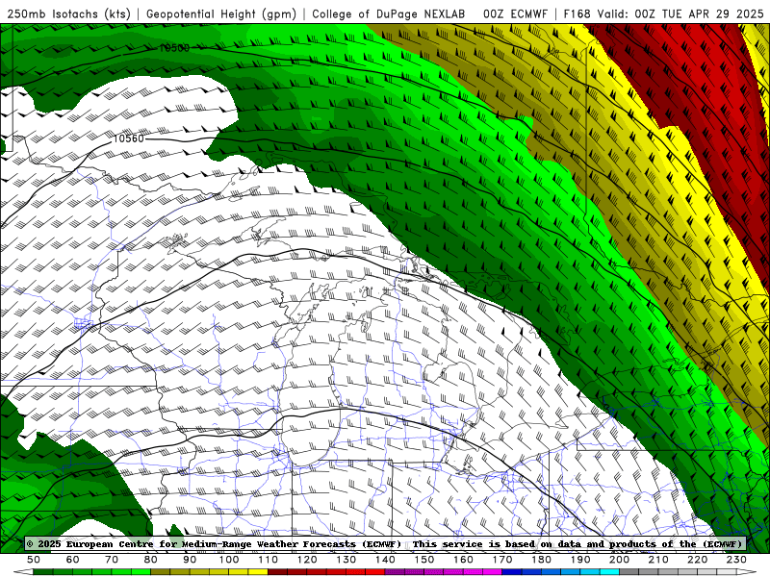The width and height of the screenshot is (770, 577).
Task: Click the '100' value on the color scale
Action: point(229,560)
